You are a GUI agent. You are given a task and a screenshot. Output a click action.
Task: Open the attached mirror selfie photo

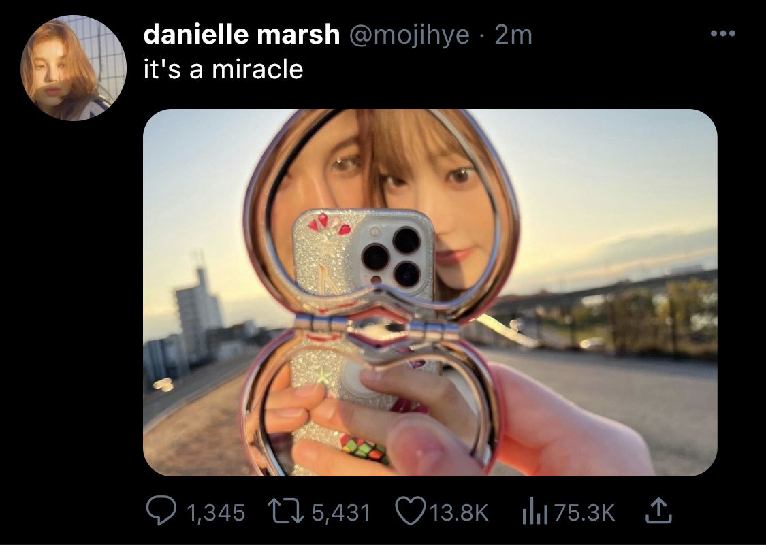pos(430,292)
